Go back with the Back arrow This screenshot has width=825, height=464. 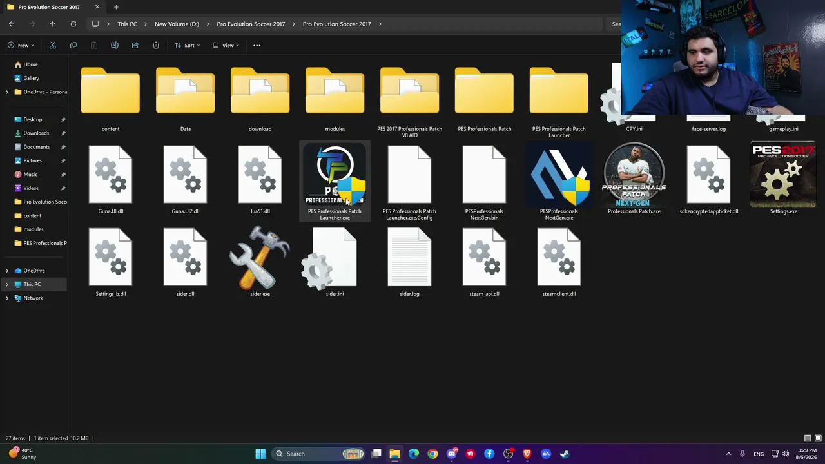(x=12, y=24)
